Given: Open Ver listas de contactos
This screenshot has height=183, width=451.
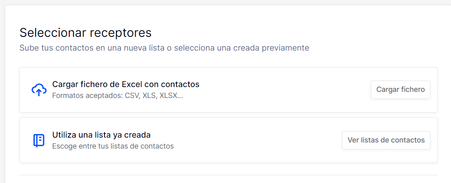Looking at the screenshot, I should 386,140.
